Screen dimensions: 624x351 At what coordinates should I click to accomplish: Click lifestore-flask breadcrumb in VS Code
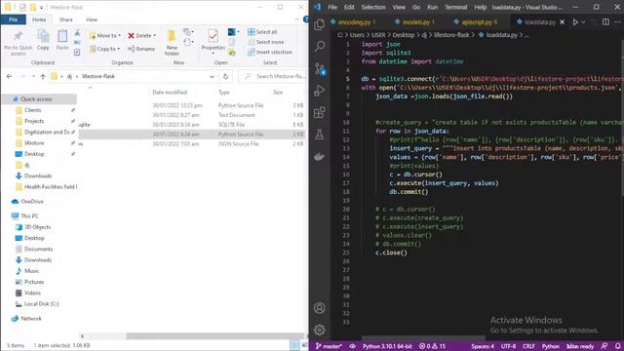pos(451,35)
